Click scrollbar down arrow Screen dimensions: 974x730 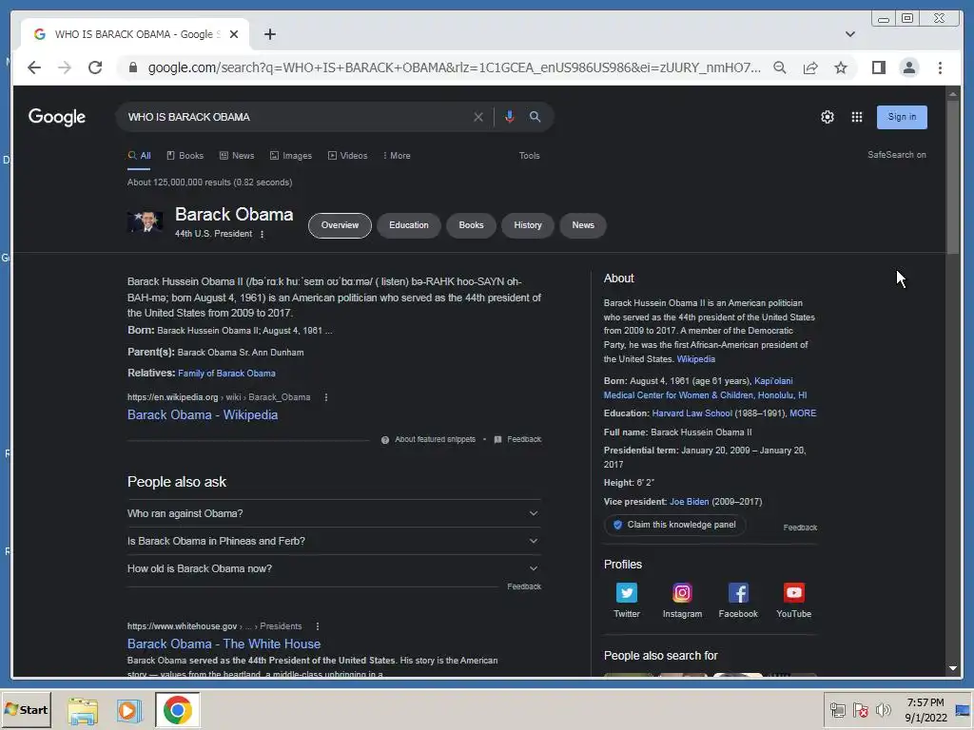[x=953, y=668]
